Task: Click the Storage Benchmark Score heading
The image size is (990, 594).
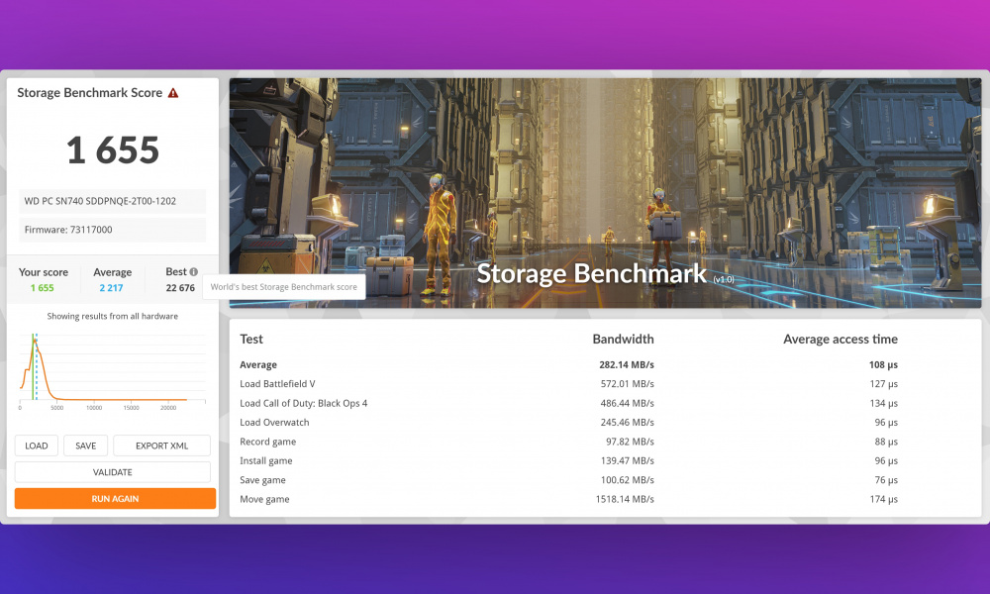Action: pos(90,93)
